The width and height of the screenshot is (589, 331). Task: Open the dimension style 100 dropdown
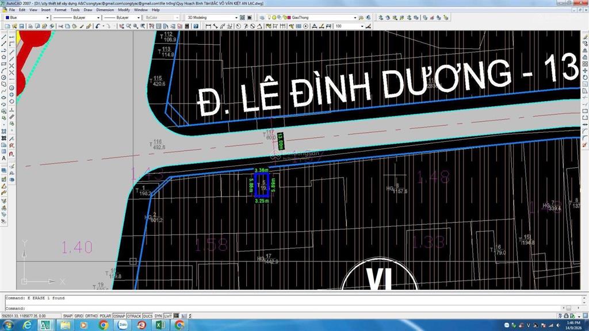coord(362,26)
